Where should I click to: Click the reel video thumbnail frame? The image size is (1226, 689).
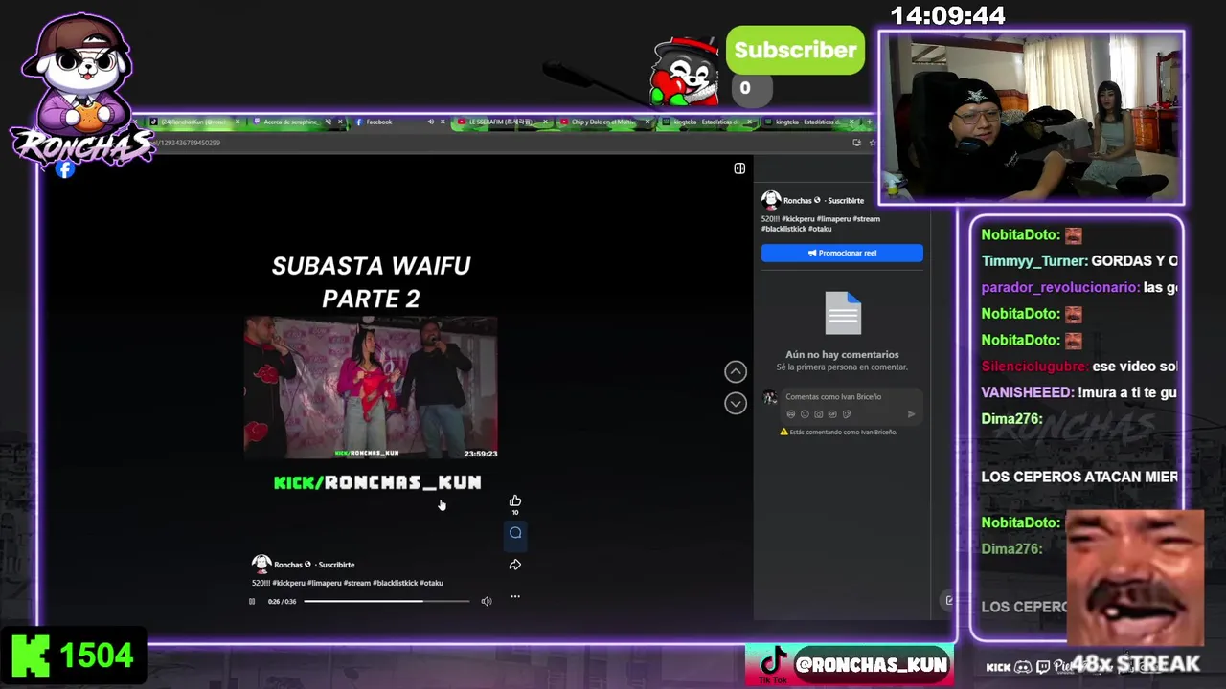[371, 388]
